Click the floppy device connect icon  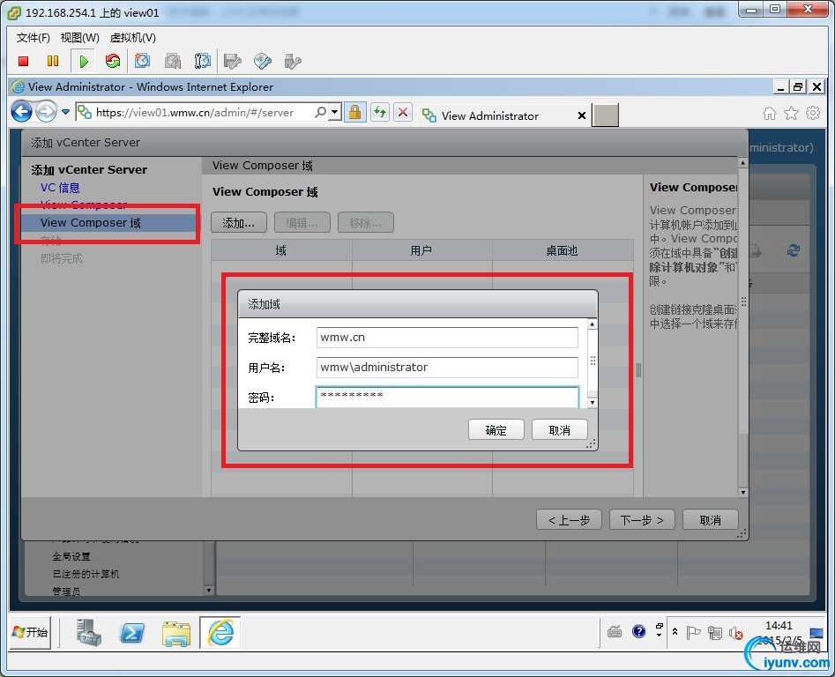tap(232, 61)
